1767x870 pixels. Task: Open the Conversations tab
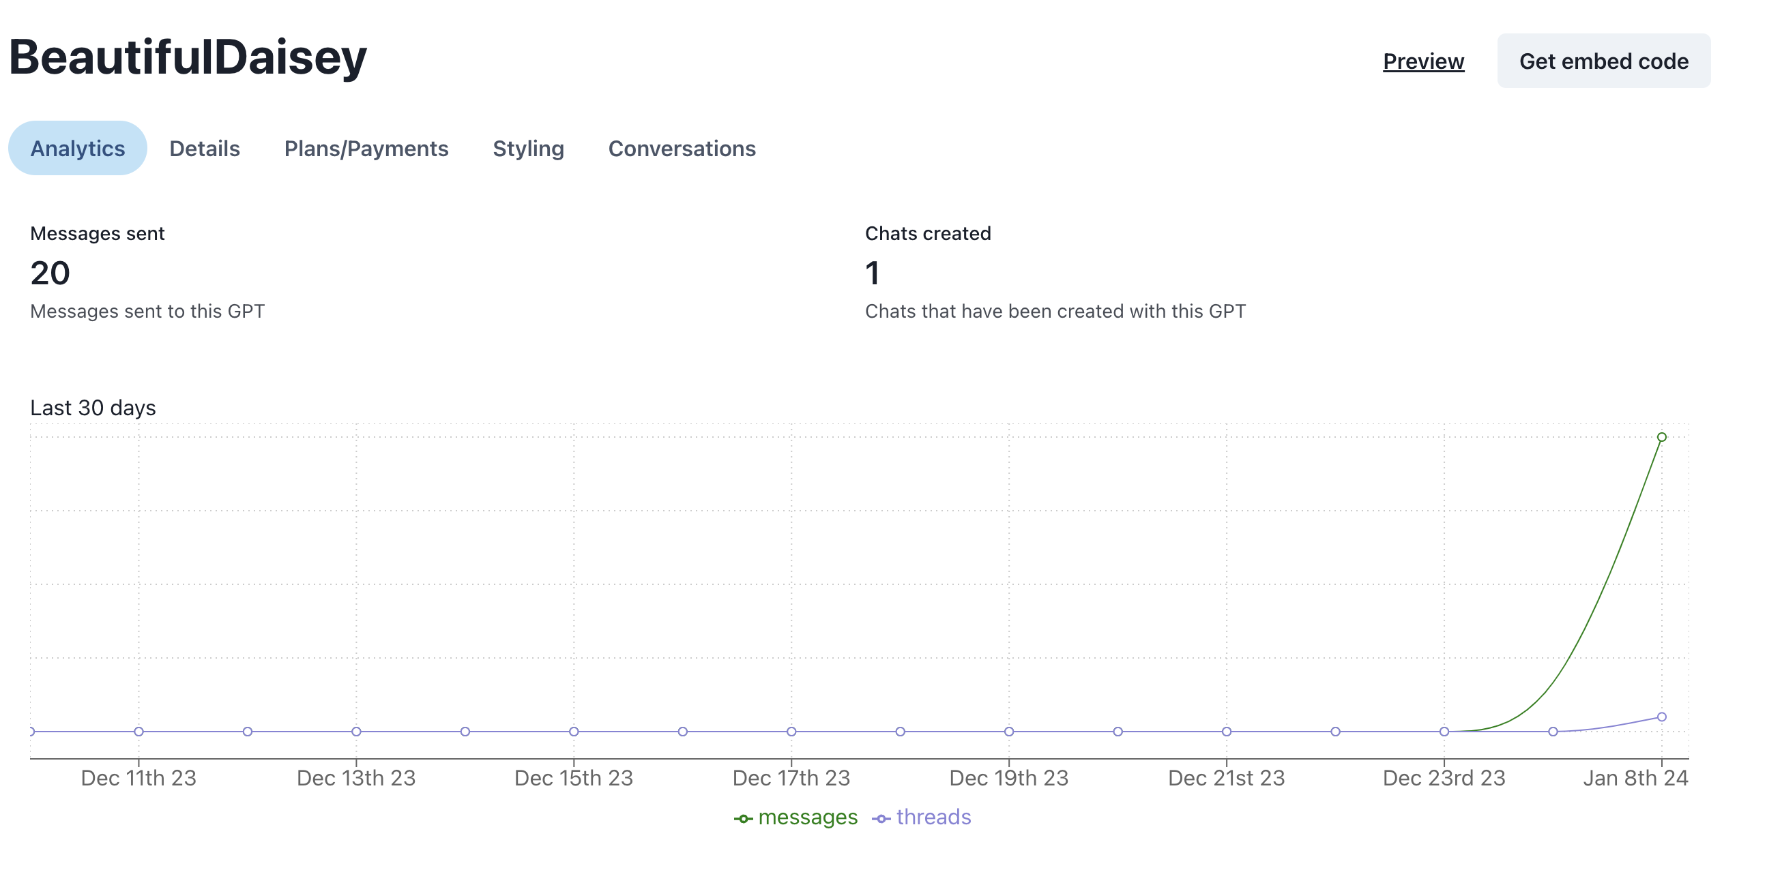point(682,148)
